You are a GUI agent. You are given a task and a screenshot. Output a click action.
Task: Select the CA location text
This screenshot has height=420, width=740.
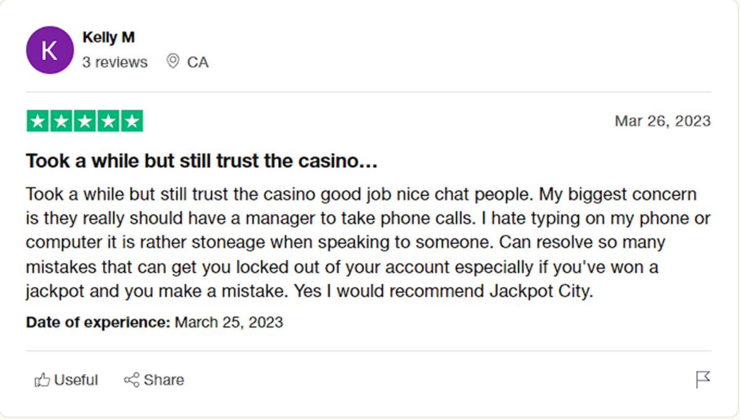[198, 62]
